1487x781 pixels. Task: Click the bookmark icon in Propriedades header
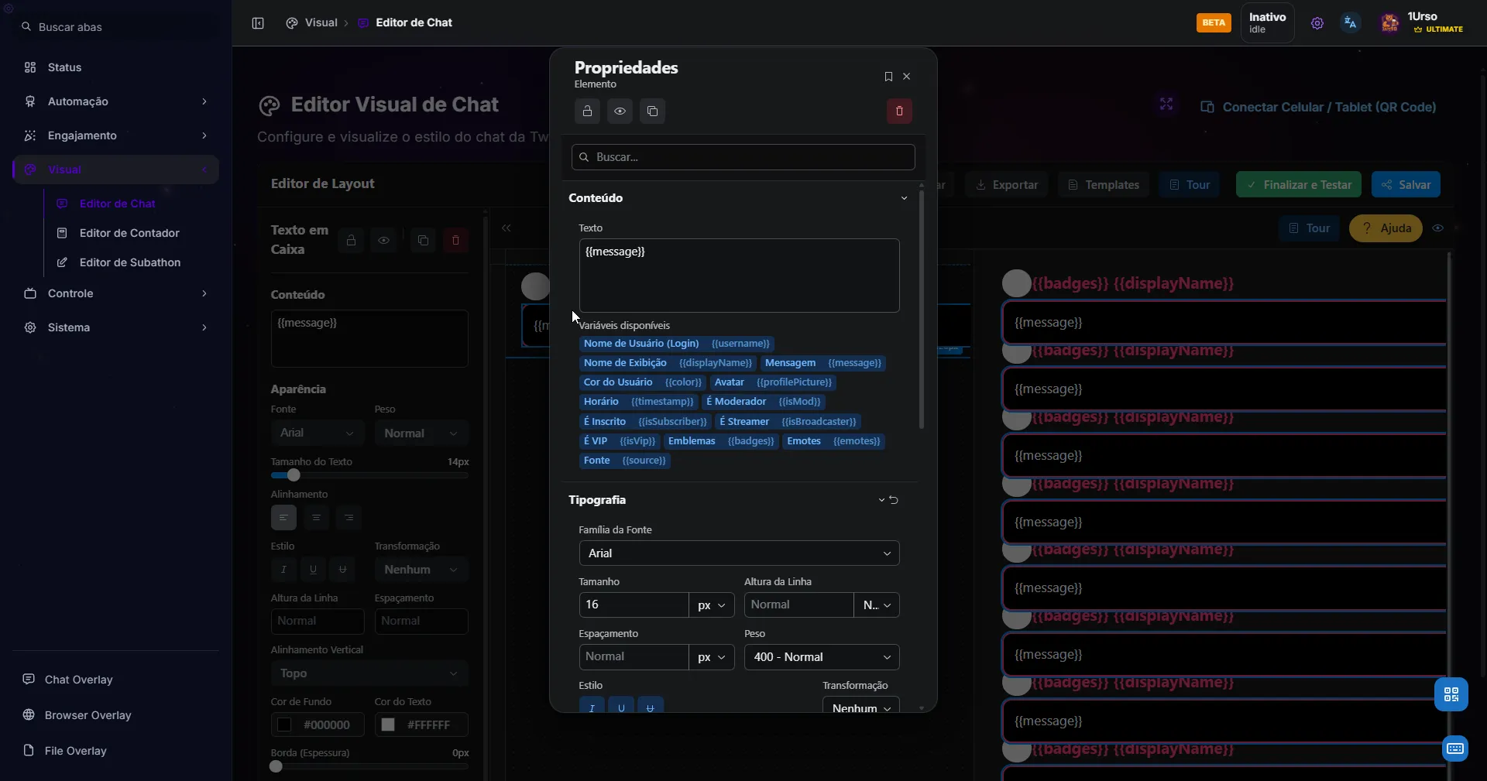pyautogui.click(x=888, y=77)
